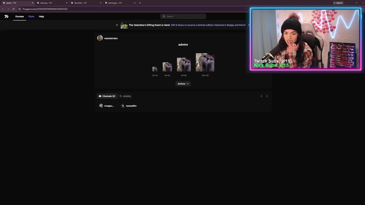Image resolution: width=365 pixels, height=205 pixels.
Task: Open the Emotes navigation item
Action: coord(20,17)
